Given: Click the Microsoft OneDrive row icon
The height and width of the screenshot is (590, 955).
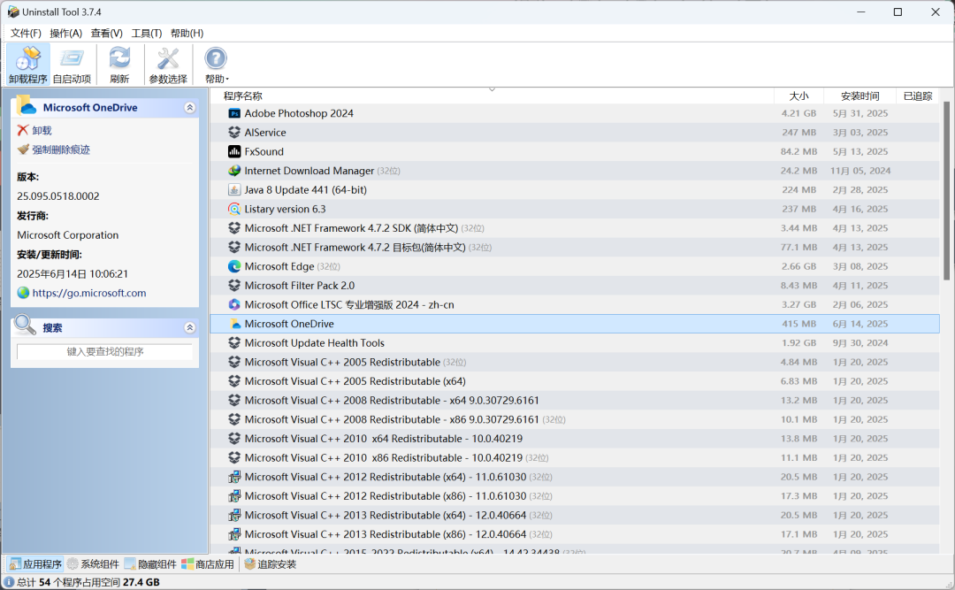Looking at the screenshot, I should 234,324.
